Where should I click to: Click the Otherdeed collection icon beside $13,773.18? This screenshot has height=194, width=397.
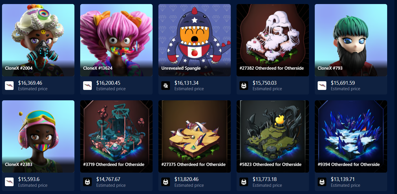(x=244, y=182)
